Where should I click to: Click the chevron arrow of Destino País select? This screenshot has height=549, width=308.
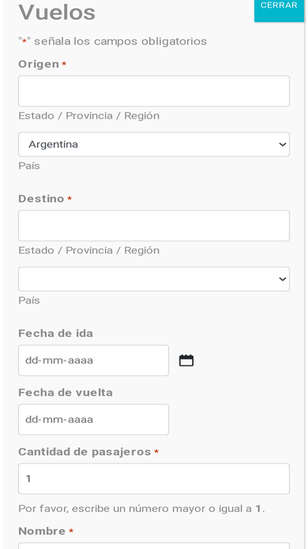[283, 279]
